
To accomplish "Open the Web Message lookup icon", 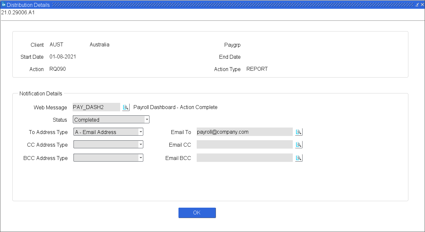I will pyautogui.click(x=126, y=107).
